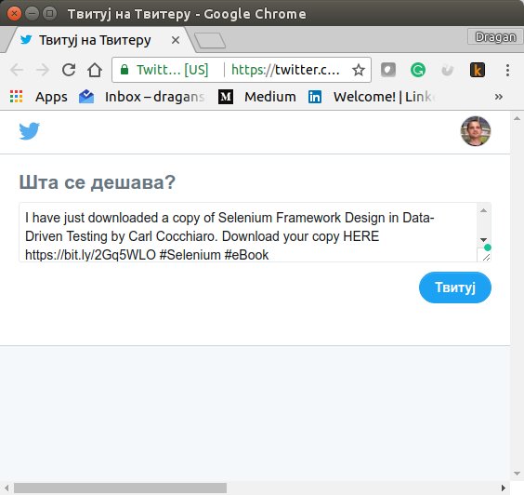Click the textarea resize handle
524x495 pixels.
click(486, 258)
